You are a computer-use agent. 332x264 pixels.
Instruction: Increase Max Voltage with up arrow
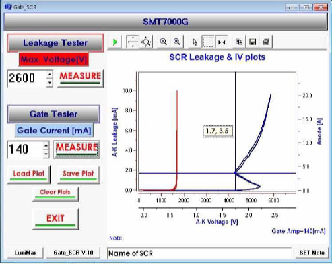tap(50, 74)
